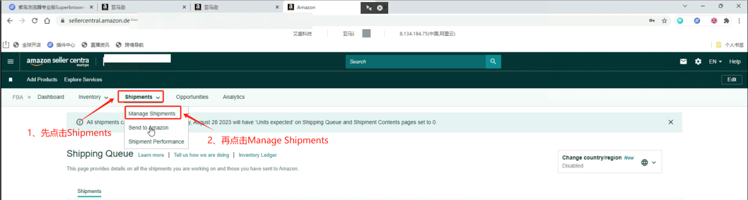Screen dimensions: 748x200
Task: Open the FBA Dashboard tab
Action: 51,97
